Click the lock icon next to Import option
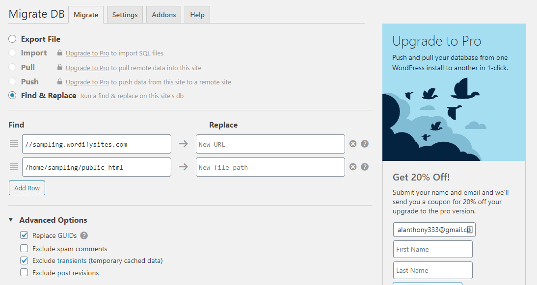This screenshot has width=537, height=285. (59, 53)
